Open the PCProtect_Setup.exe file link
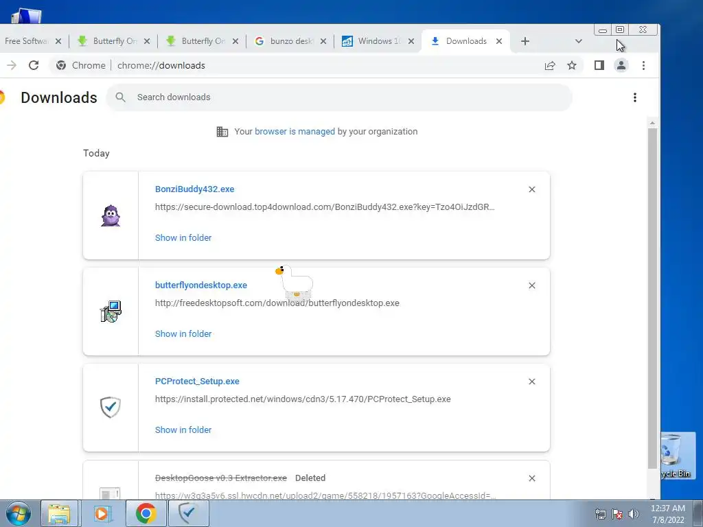 pos(197,382)
